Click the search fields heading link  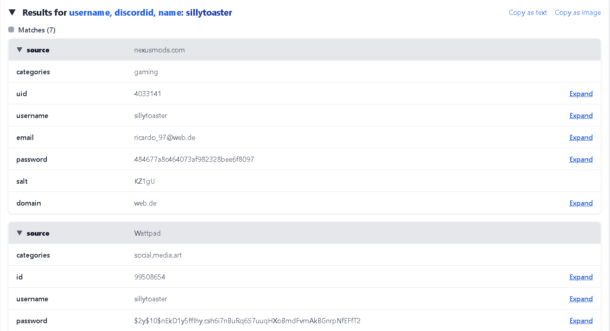pyautogui.click(x=125, y=13)
